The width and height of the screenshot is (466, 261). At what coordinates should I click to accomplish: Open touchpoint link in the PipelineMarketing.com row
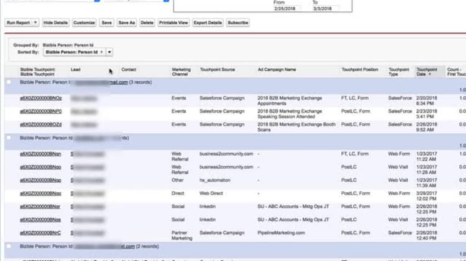[40, 233]
